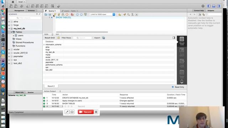Toggle word wrap in editor

point(136,15)
